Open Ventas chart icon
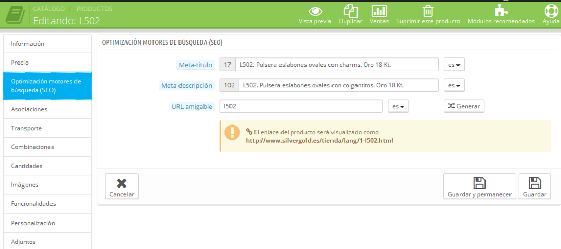The width and height of the screenshot is (561, 249). click(379, 11)
